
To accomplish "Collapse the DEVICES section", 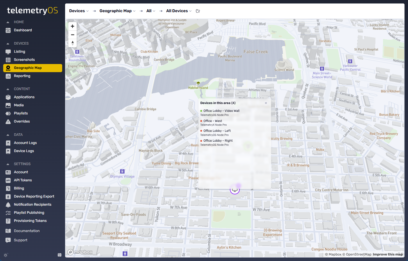I will point(8,44).
